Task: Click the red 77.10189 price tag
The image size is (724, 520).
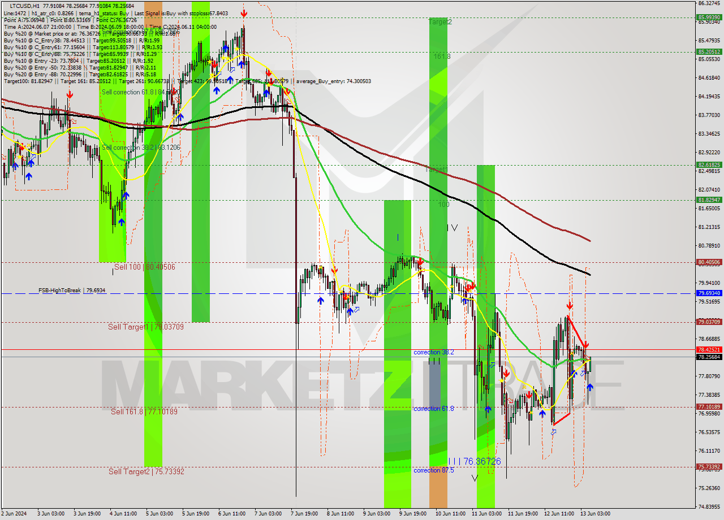Action: [x=709, y=406]
